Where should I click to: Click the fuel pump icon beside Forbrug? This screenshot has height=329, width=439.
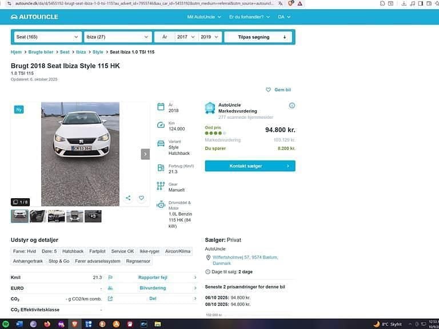(x=161, y=168)
